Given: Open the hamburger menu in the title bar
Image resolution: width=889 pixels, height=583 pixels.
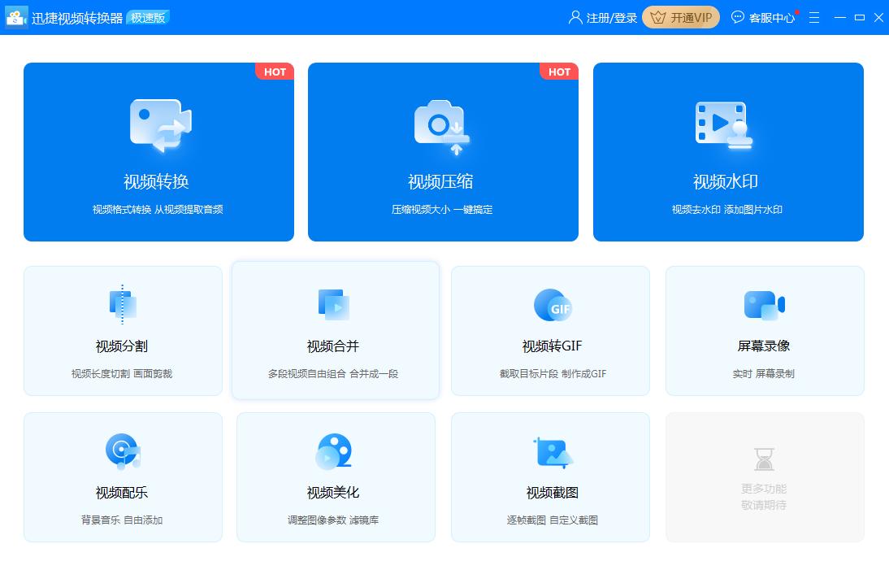Looking at the screenshot, I should click(x=813, y=16).
